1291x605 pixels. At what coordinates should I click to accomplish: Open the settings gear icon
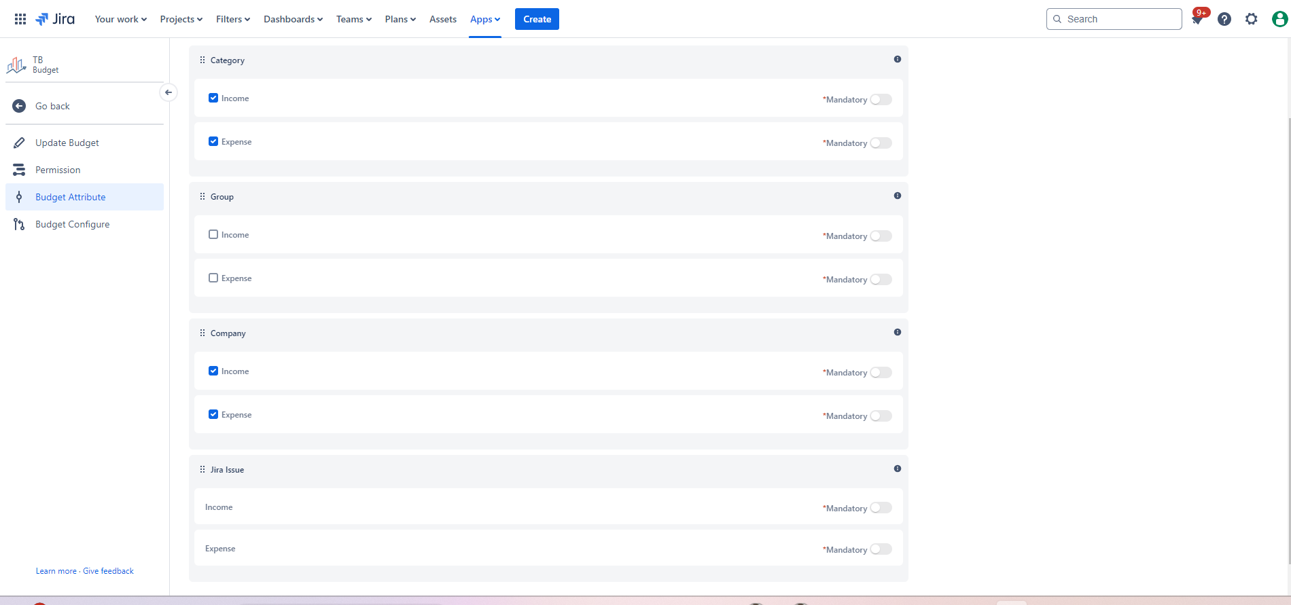tap(1252, 19)
